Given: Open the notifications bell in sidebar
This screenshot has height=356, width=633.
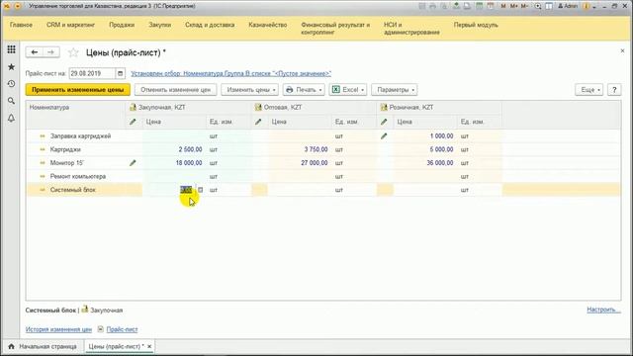Looking at the screenshot, I should click(11, 118).
